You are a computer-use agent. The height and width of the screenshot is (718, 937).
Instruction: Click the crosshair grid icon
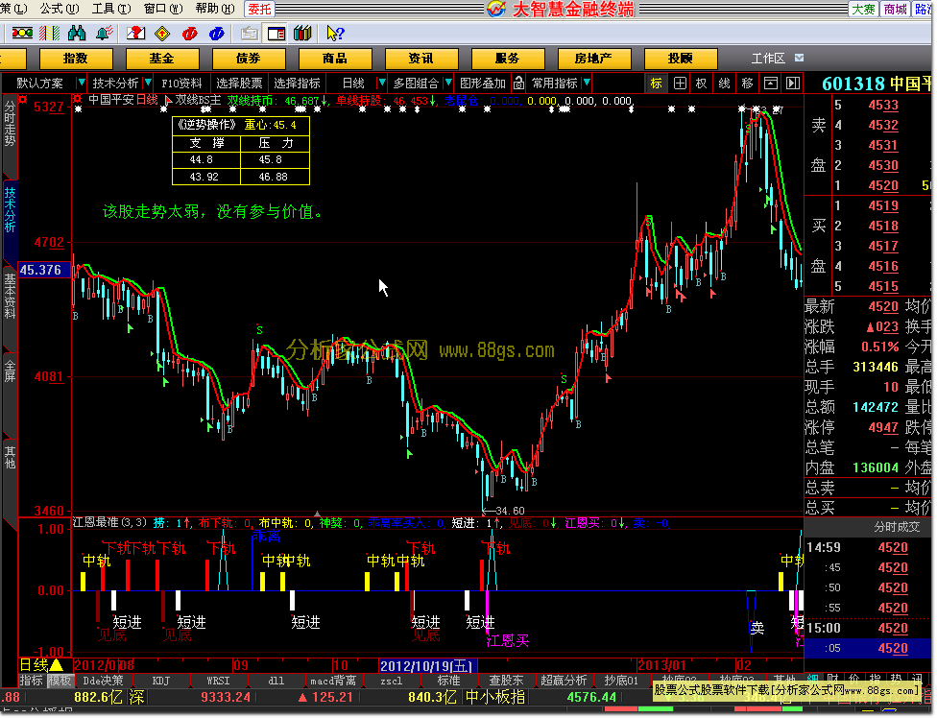[680, 83]
